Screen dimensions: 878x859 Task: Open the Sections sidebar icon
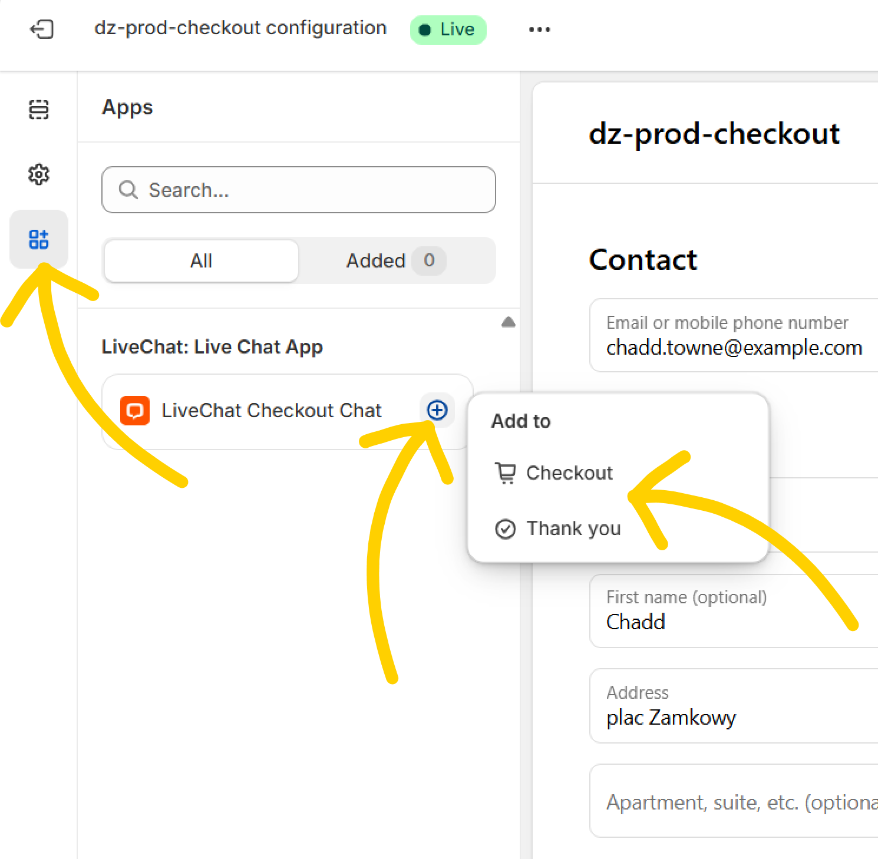click(x=39, y=110)
